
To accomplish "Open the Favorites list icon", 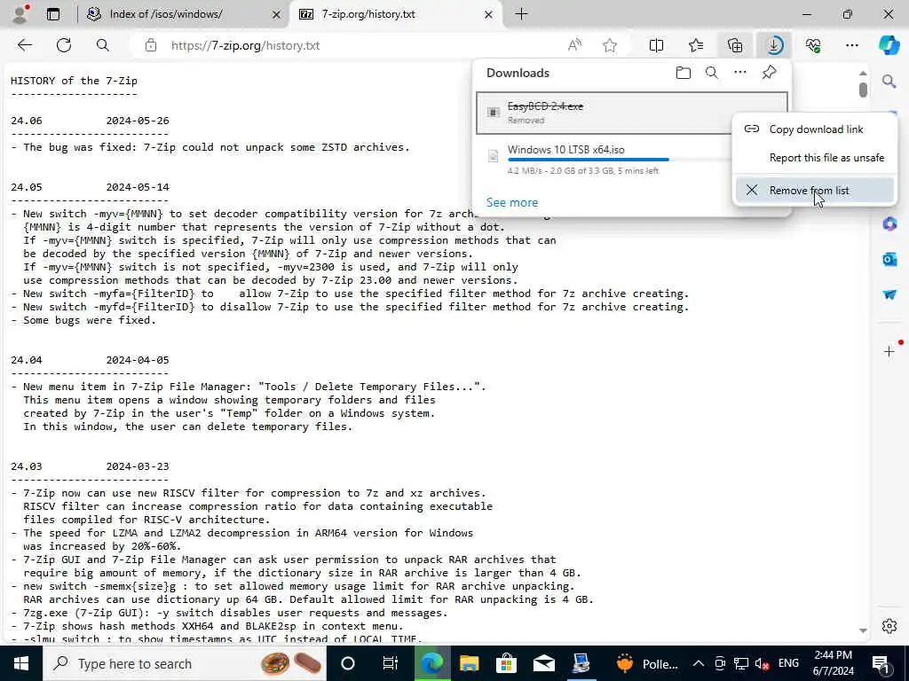I will [696, 45].
